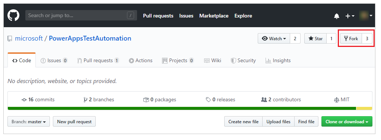Star the repository
This screenshot has height=140, width=381.
pos(315,39)
